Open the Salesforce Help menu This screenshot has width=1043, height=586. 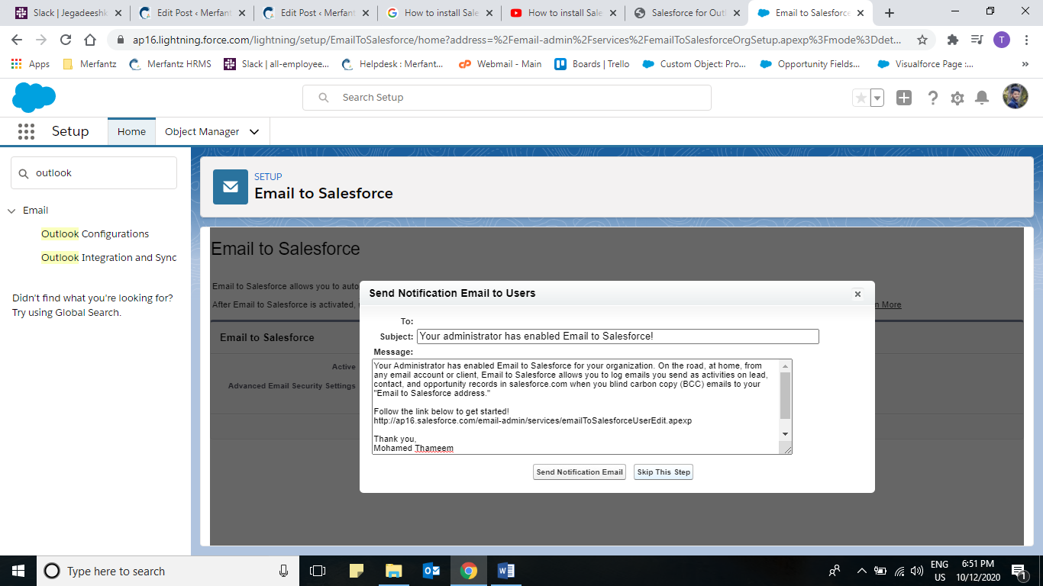(932, 98)
